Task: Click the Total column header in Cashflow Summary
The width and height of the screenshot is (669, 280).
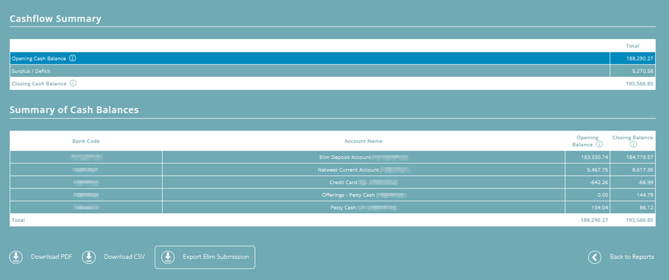Action: click(x=632, y=46)
